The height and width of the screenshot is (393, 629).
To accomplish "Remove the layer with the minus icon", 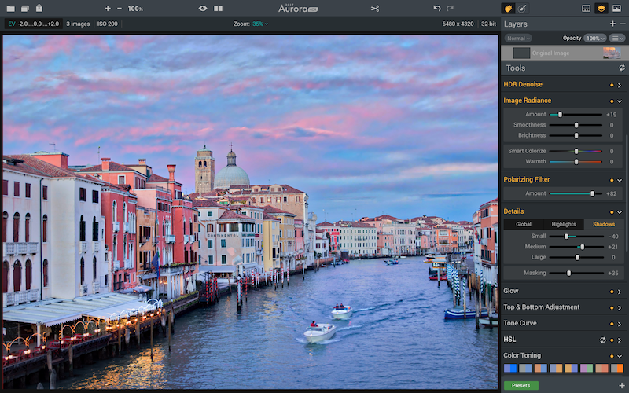I will 623,24.
